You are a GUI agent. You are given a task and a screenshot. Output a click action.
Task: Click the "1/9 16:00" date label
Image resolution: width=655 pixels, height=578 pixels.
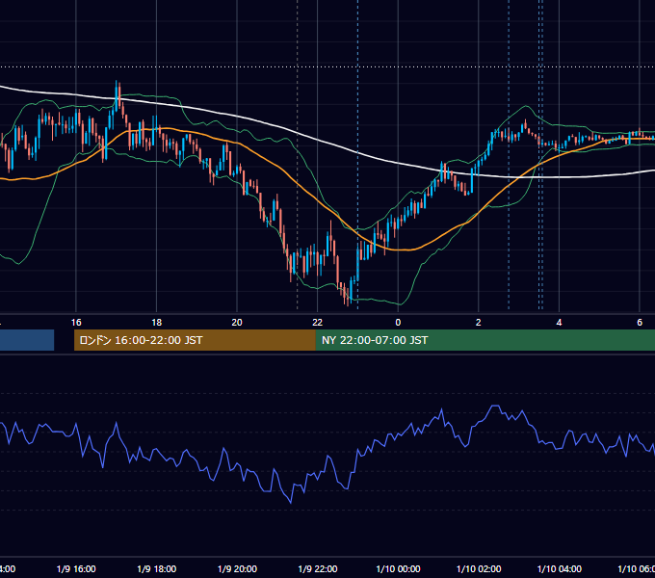point(76,568)
